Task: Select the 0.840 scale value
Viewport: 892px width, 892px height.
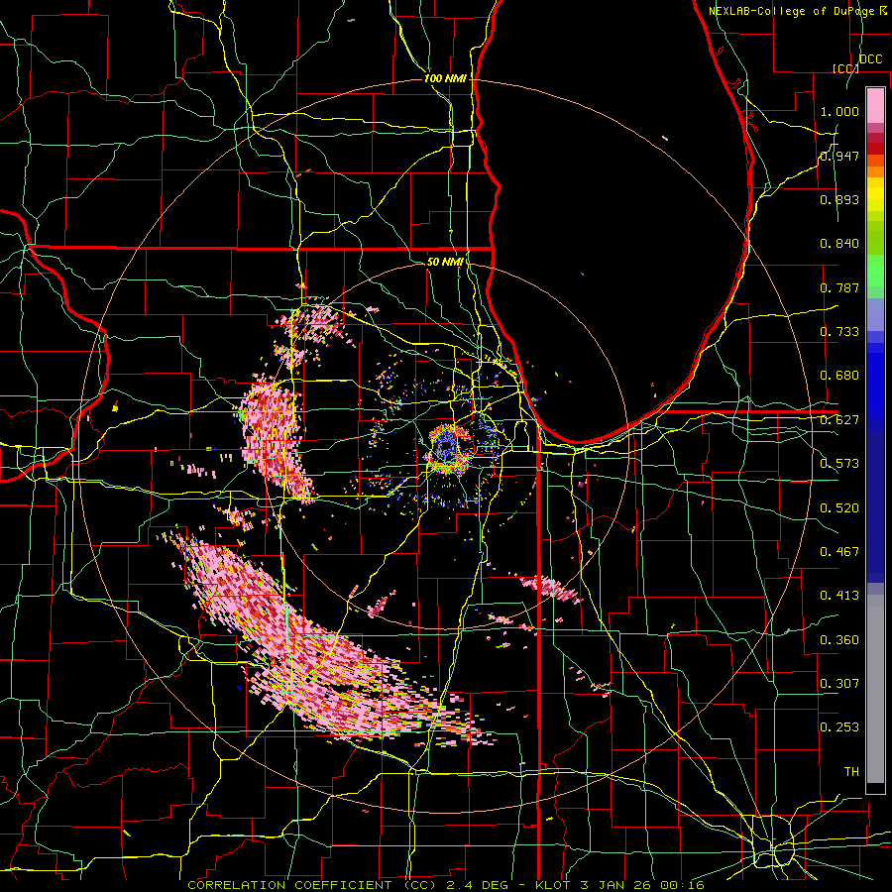Action: click(839, 244)
